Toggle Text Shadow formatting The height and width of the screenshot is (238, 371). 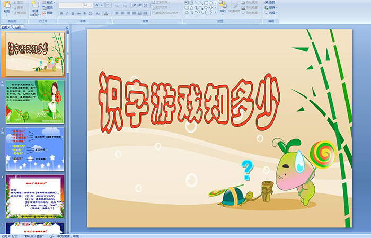coord(84,13)
